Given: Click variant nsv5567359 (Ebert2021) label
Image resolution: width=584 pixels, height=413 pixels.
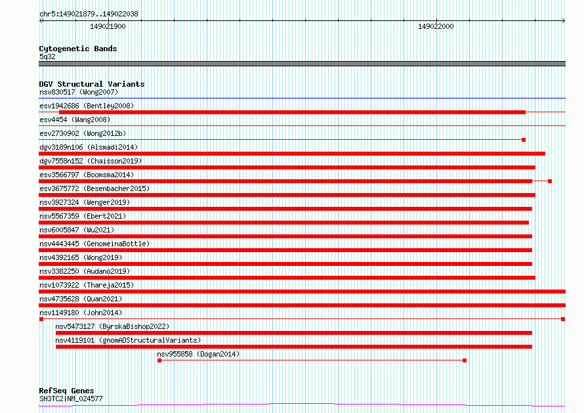Looking at the screenshot, I should 83,216.
